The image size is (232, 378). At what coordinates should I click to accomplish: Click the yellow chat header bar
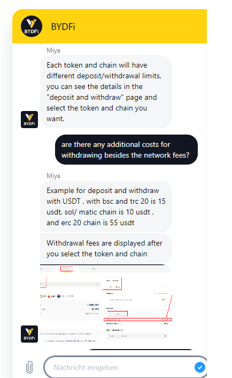coord(110,26)
